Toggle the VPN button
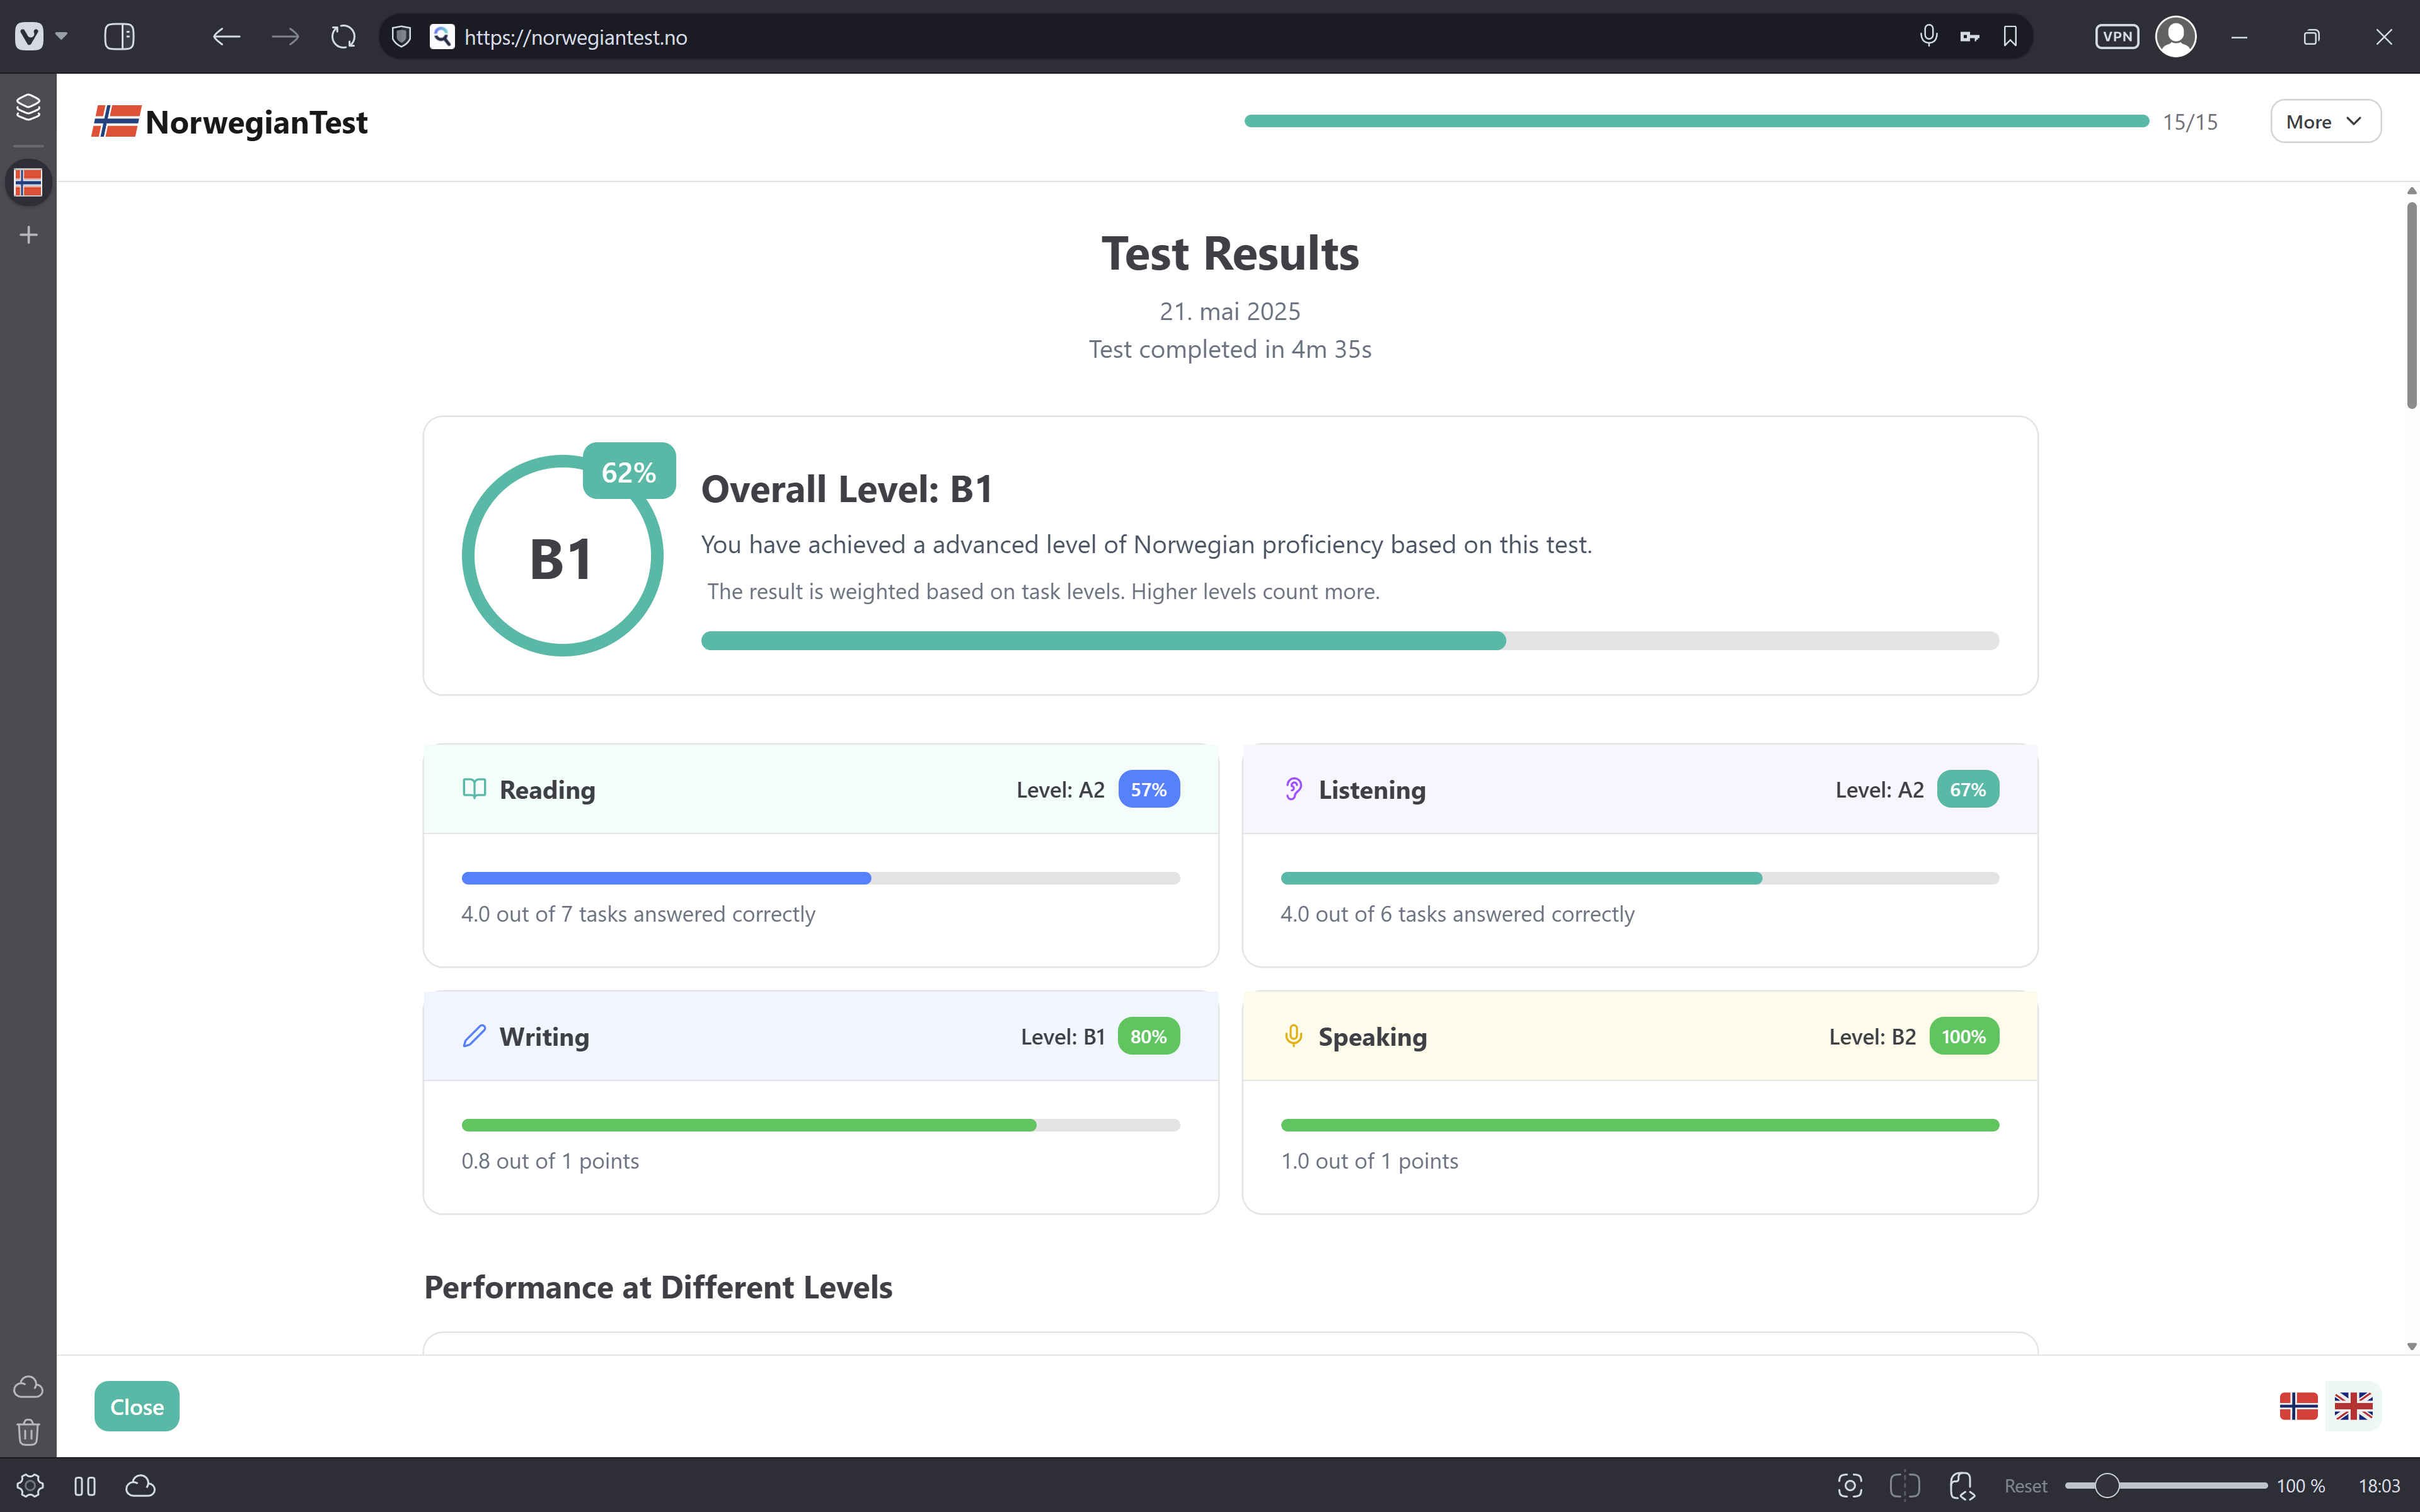Screen dimensions: 2420x1512 2117,37
